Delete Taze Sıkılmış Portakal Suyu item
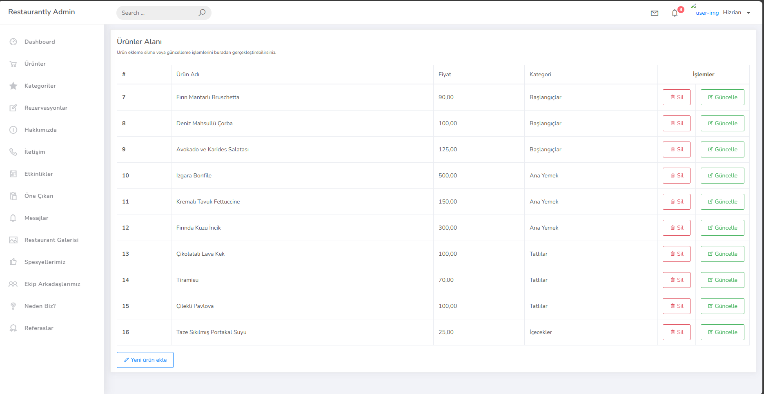The height and width of the screenshot is (394, 764). pos(676,332)
